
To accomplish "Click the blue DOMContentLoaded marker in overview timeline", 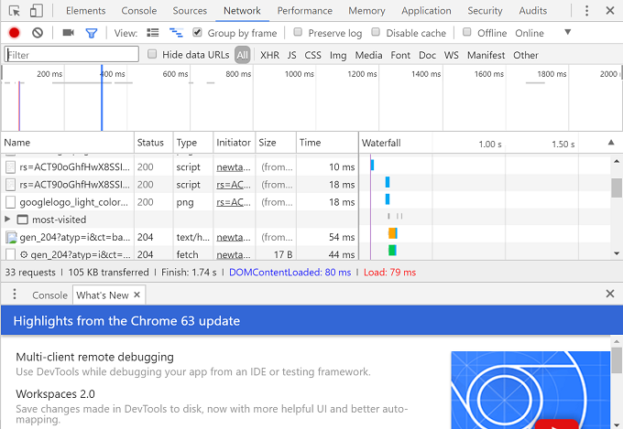I will point(102,98).
